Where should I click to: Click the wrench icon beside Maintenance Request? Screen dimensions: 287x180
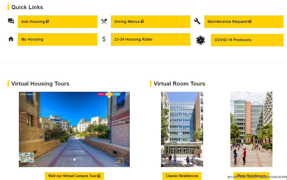(x=197, y=21)
